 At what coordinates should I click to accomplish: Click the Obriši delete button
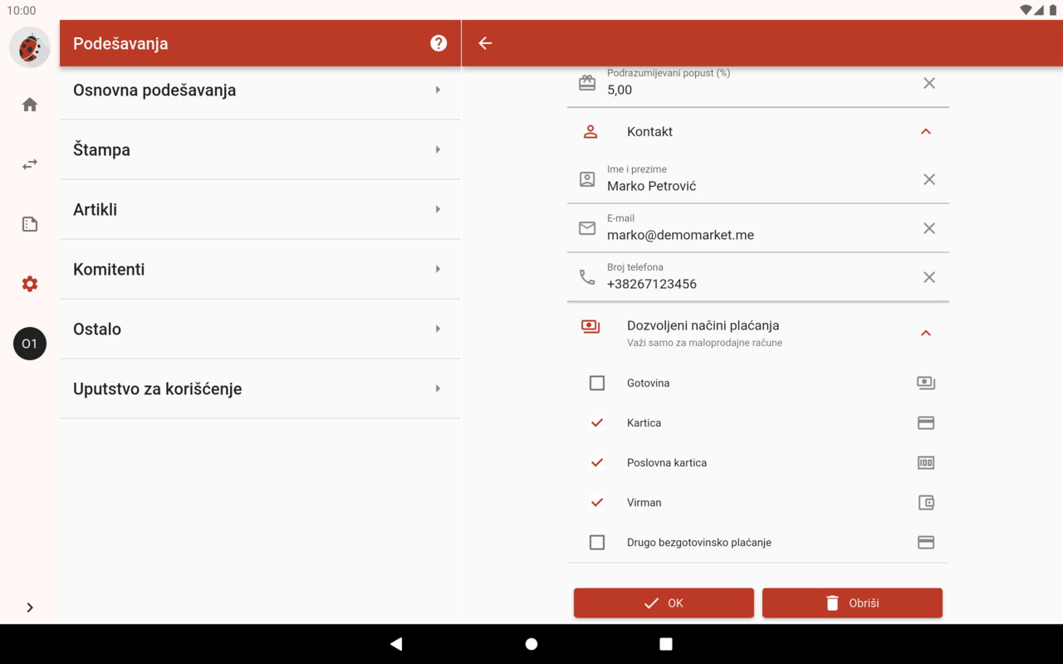pos(852,603)
